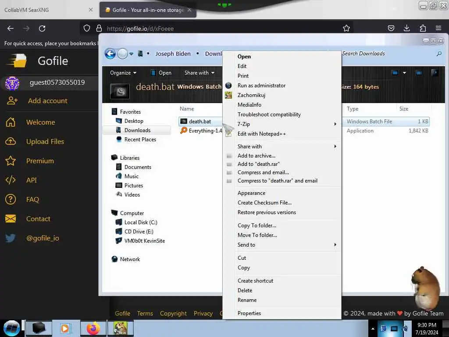This screenshot has width=449, height=337.
Task: Select Edit with Notepad++
Action: click(282, 134)
